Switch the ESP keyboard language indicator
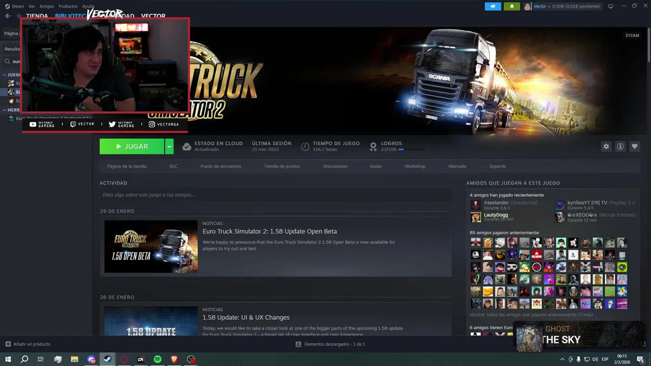The height and width of the screenshot is (366, 651). [x=605, y=359]
